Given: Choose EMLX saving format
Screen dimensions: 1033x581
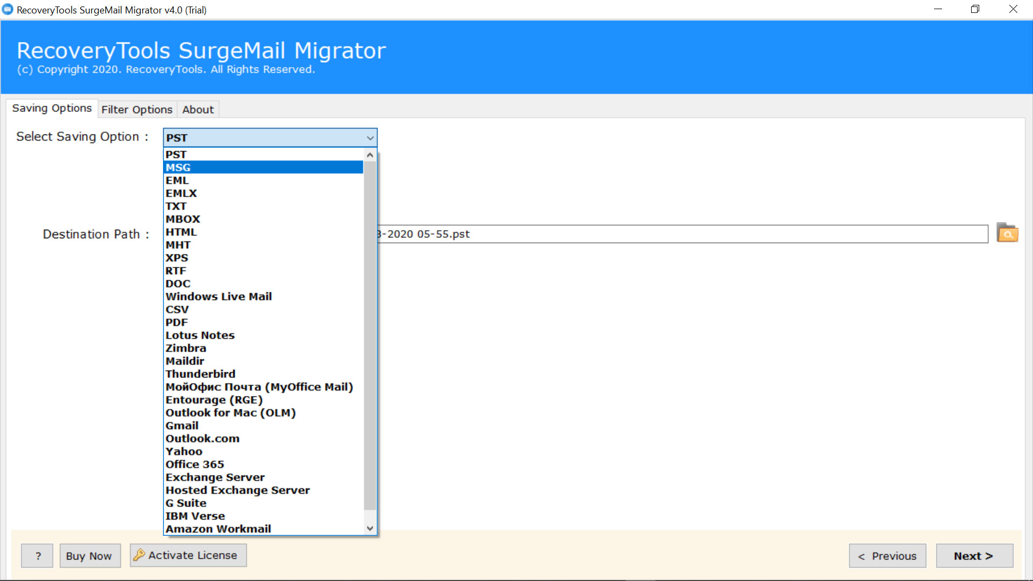Looking at the screenshot, I should coord(264,193).
